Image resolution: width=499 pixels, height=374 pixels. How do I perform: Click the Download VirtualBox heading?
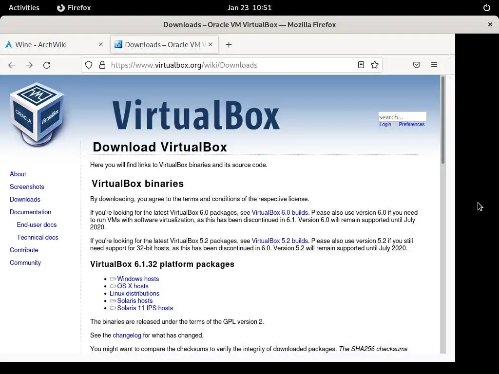[160, 147]
